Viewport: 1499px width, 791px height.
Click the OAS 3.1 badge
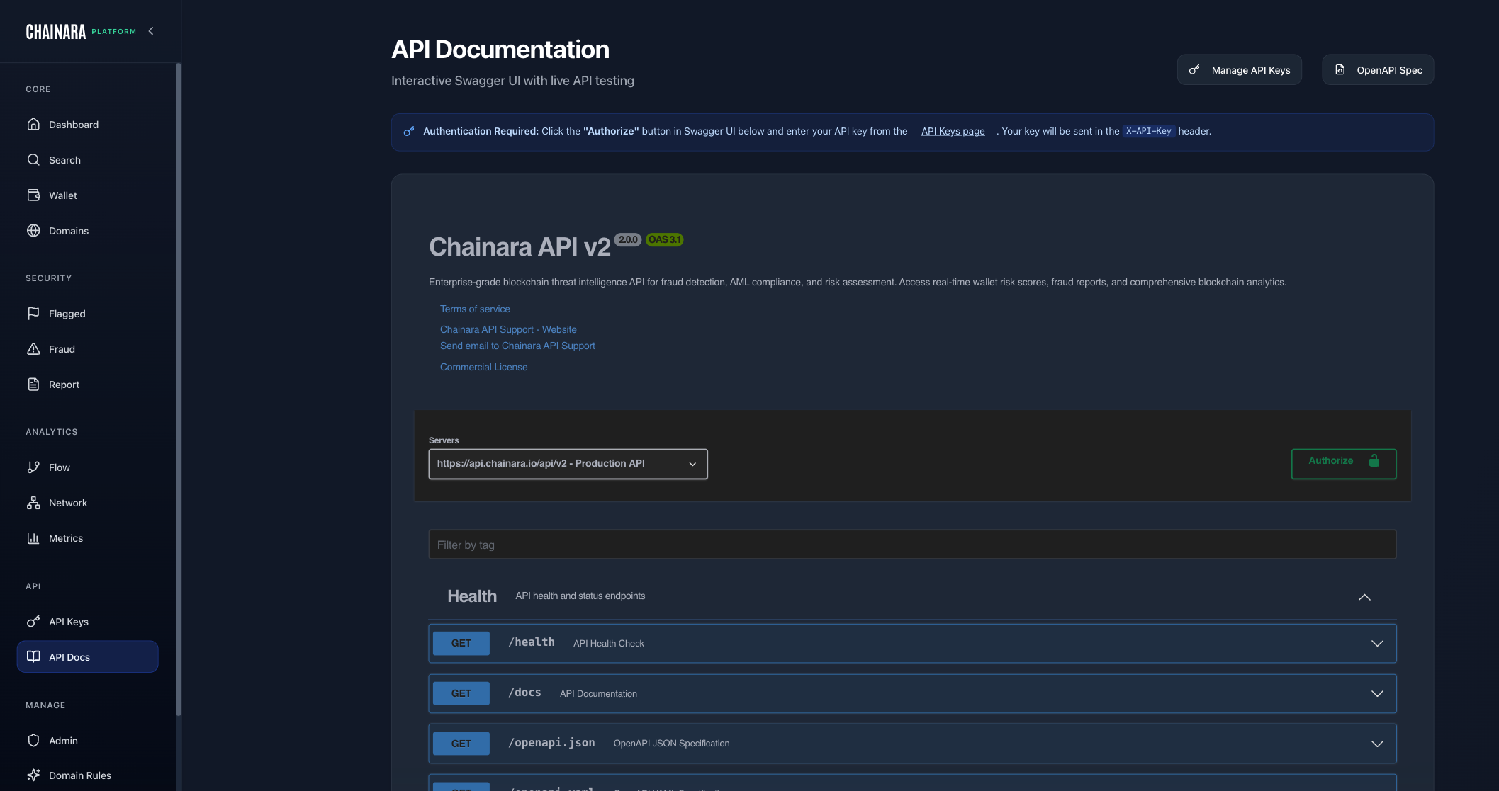click(664, 239)
